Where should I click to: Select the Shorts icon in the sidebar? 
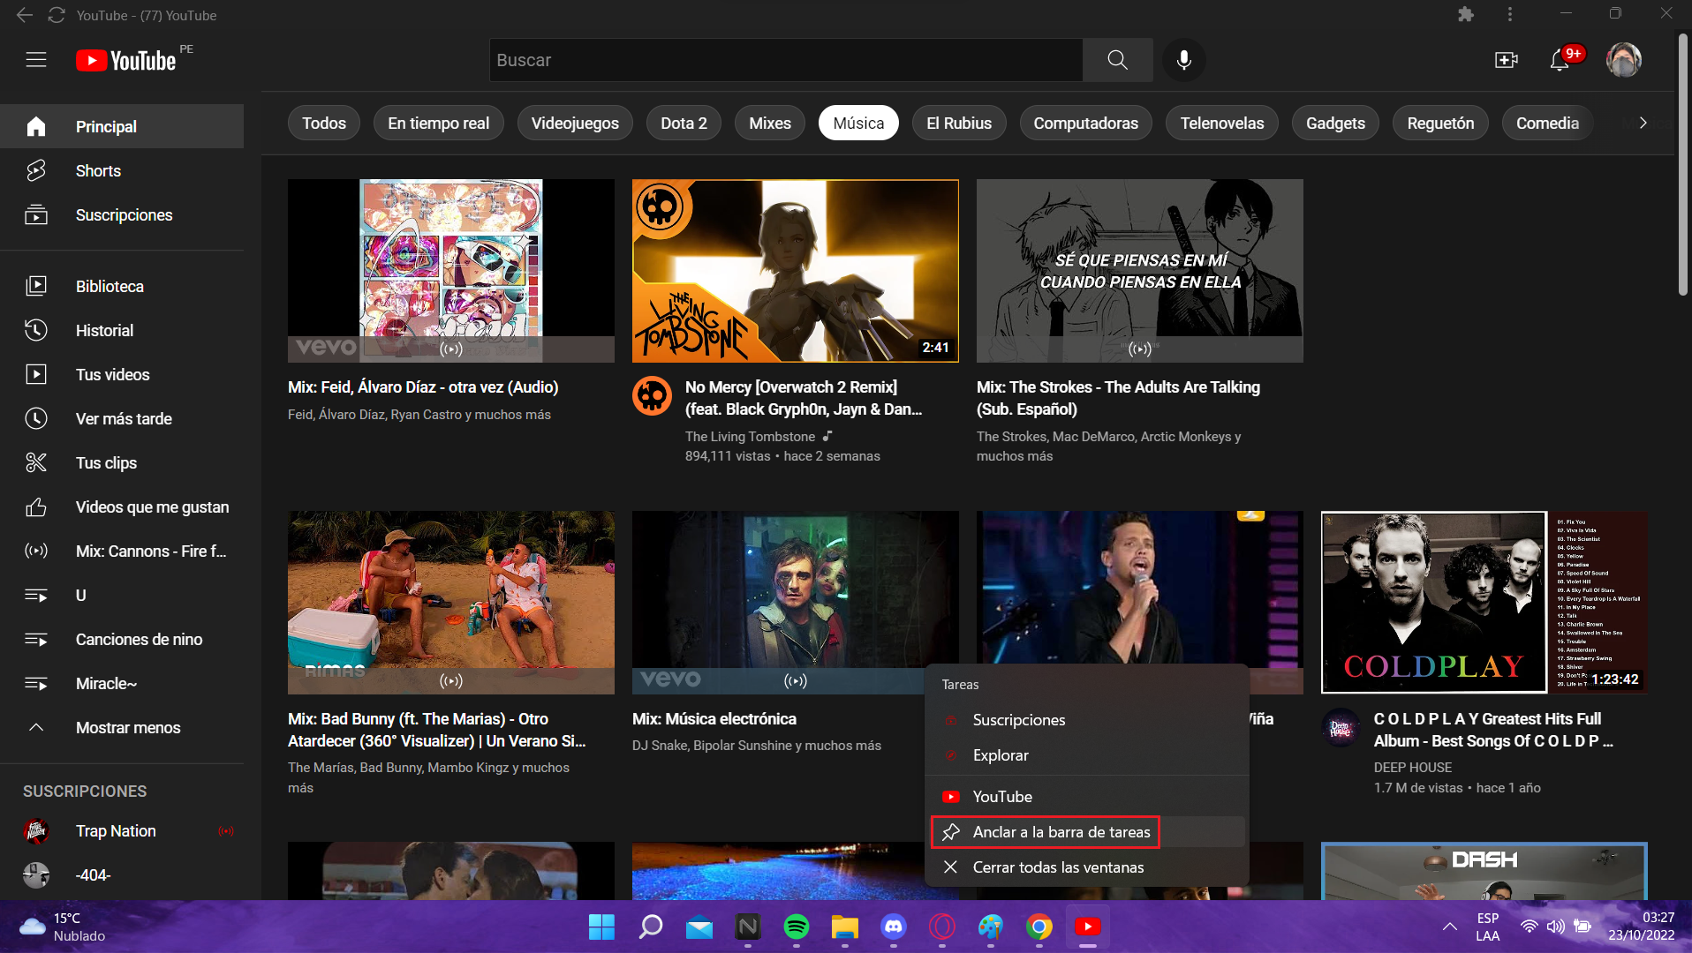point(36,170)
